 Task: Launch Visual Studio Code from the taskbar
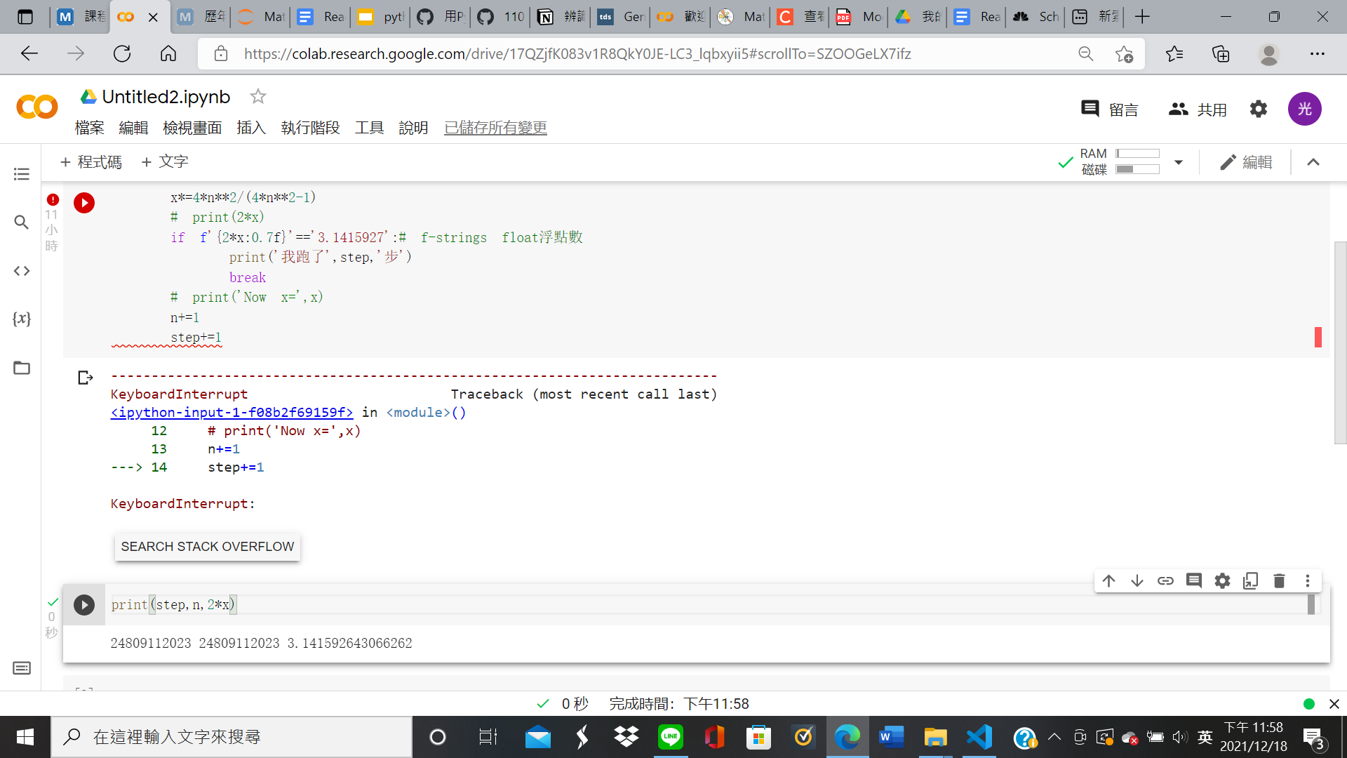tap(979, 737)
